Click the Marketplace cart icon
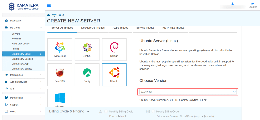Image resolution: width=260 pixels, height=120 pixels. (x=6, y=75)
